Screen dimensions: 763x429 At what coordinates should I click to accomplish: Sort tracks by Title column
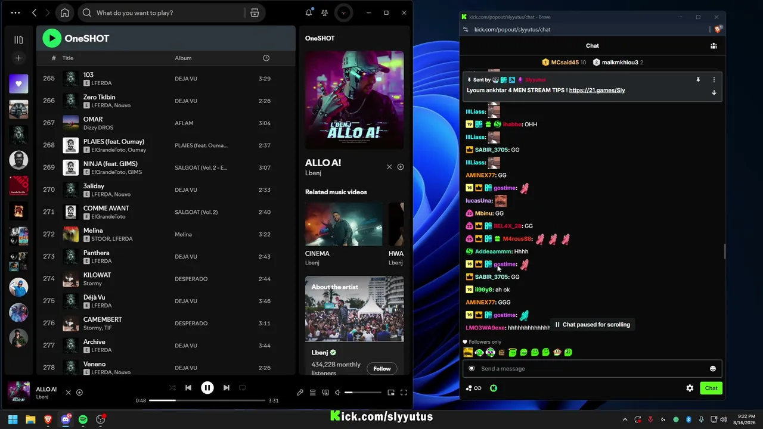[68, 58]
